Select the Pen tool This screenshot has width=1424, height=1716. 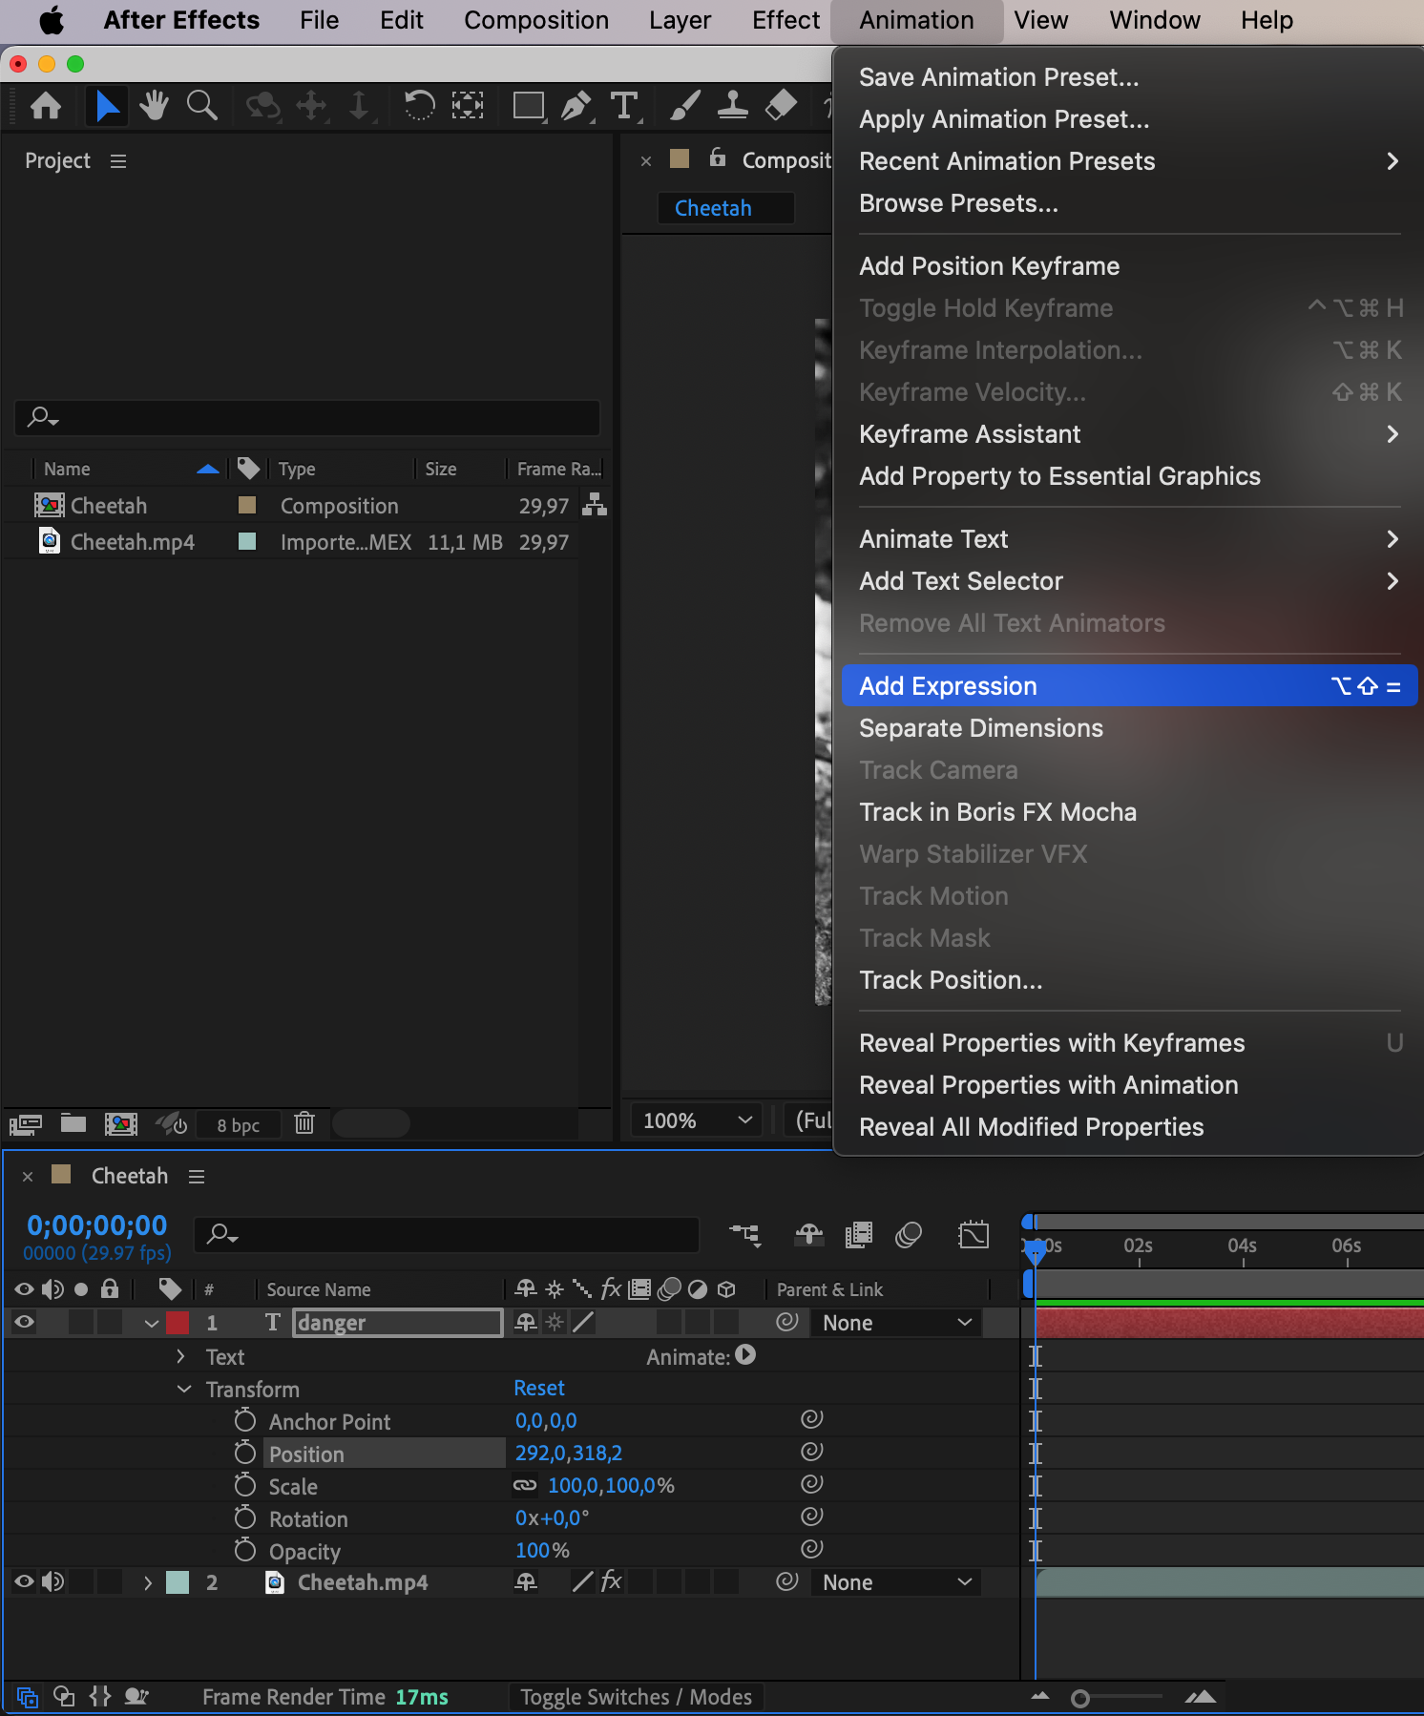coord(576,106)
